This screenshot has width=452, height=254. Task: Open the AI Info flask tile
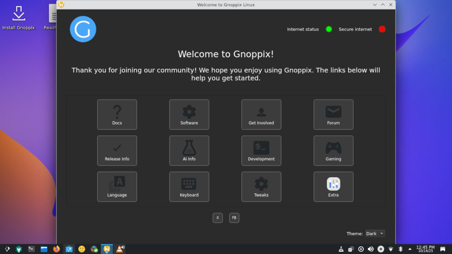[x=189, y=151]
